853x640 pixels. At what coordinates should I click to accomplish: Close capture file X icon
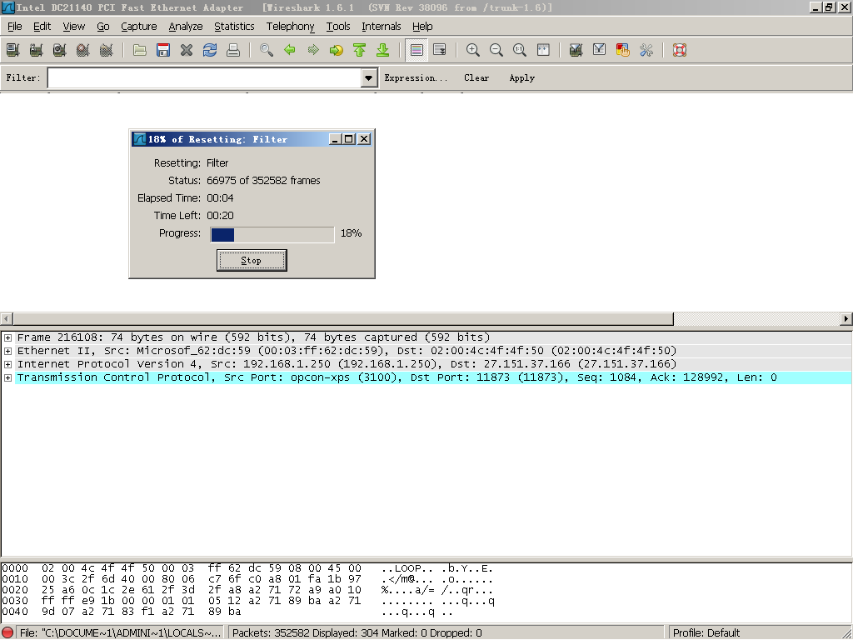pyautogui.click(x=187, y=50)
